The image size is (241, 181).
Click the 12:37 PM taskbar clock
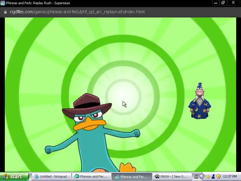pos(230,176)
